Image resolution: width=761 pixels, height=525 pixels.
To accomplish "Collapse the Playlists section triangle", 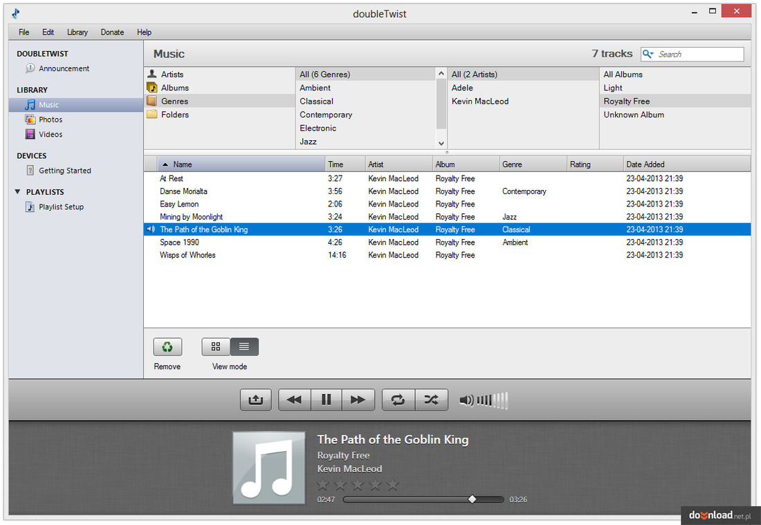I will pos(17,192).
